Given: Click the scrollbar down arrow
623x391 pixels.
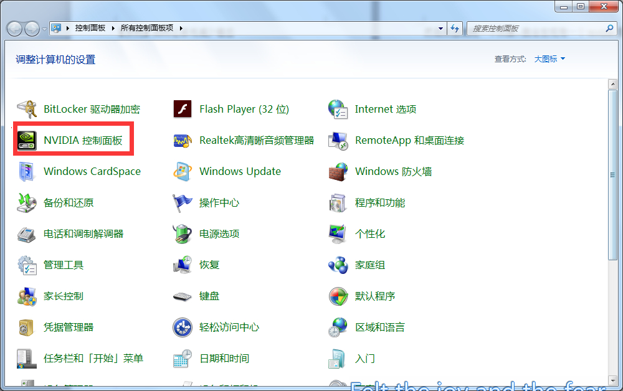Looking at the screenshot, I should point(612,380).
